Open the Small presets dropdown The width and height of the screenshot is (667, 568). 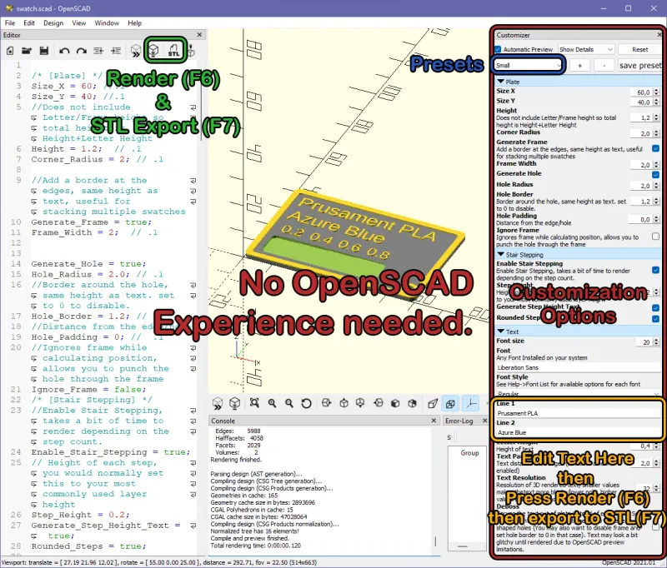click(x=528, y=66)
